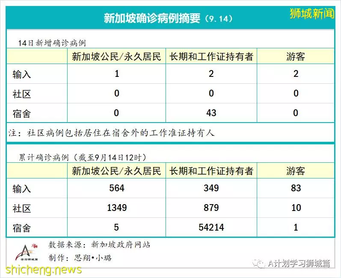Screen dimensions: 341x278
Task: Click the 制作: 思翔•小璐 credit line
Action: click(80, 258)
